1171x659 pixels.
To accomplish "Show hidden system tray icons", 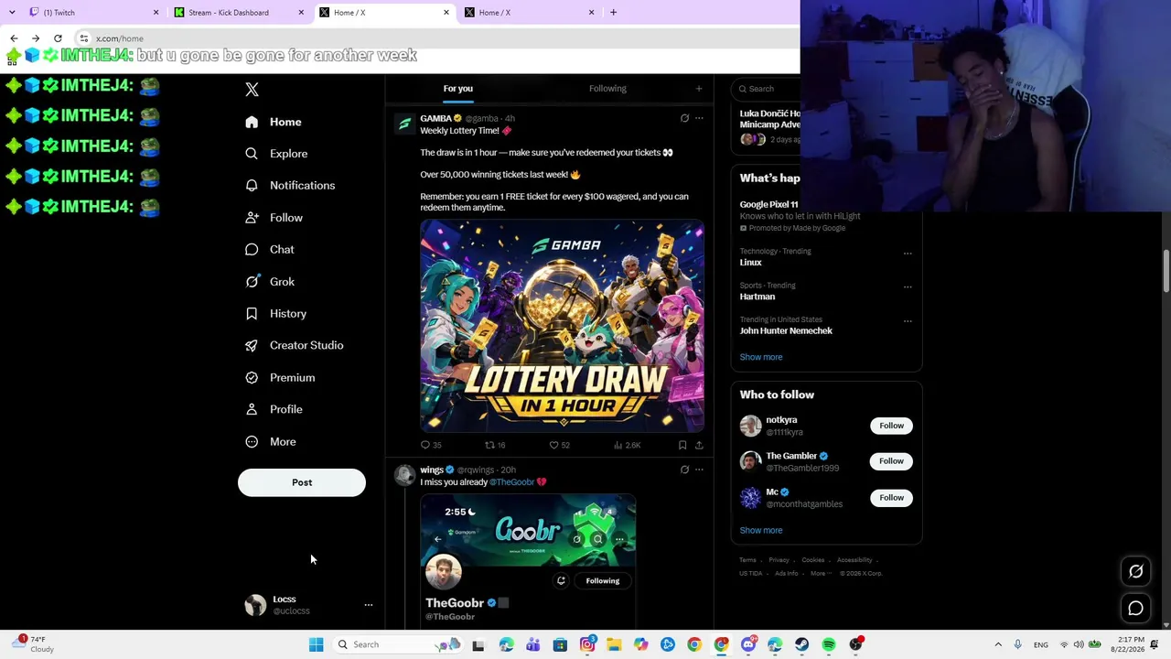I will [998, 644].
